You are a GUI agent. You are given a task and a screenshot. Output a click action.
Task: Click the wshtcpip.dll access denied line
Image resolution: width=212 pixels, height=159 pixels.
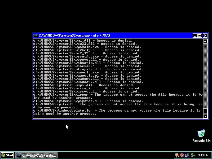click(88, 63)
